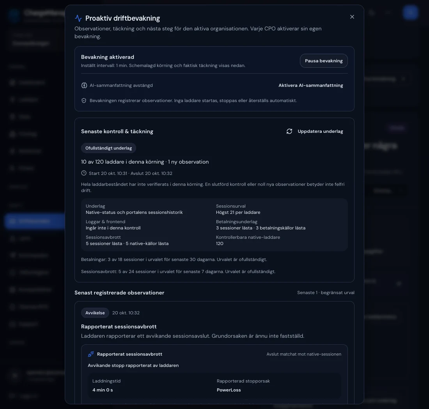The image size is (429, 409).
Task: Open the blue avatar button behind the dialog
Action: coord(410,12)
